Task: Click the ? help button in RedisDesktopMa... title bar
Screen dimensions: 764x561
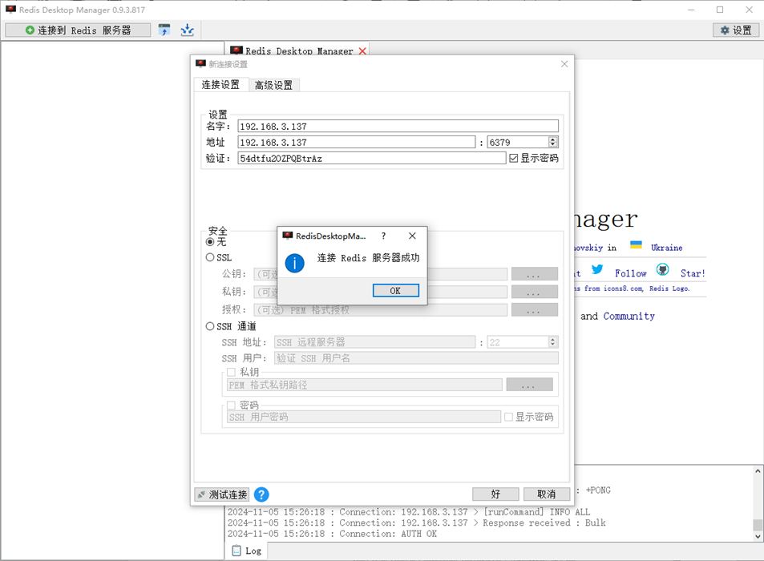Action: (383, 236)
